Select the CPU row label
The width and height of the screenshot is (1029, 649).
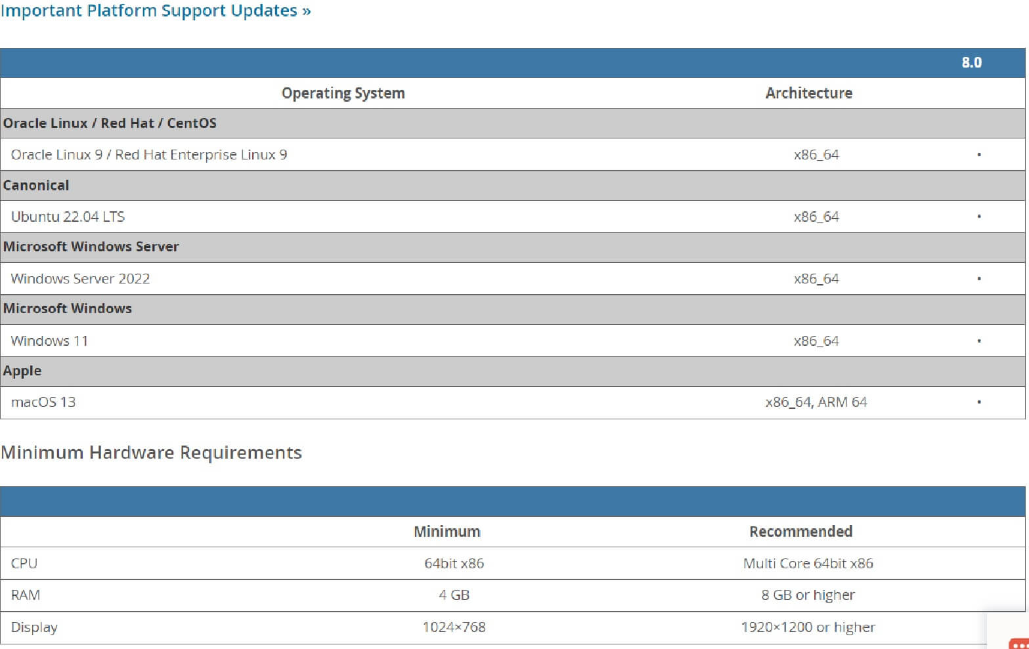[x=24, y=564]
